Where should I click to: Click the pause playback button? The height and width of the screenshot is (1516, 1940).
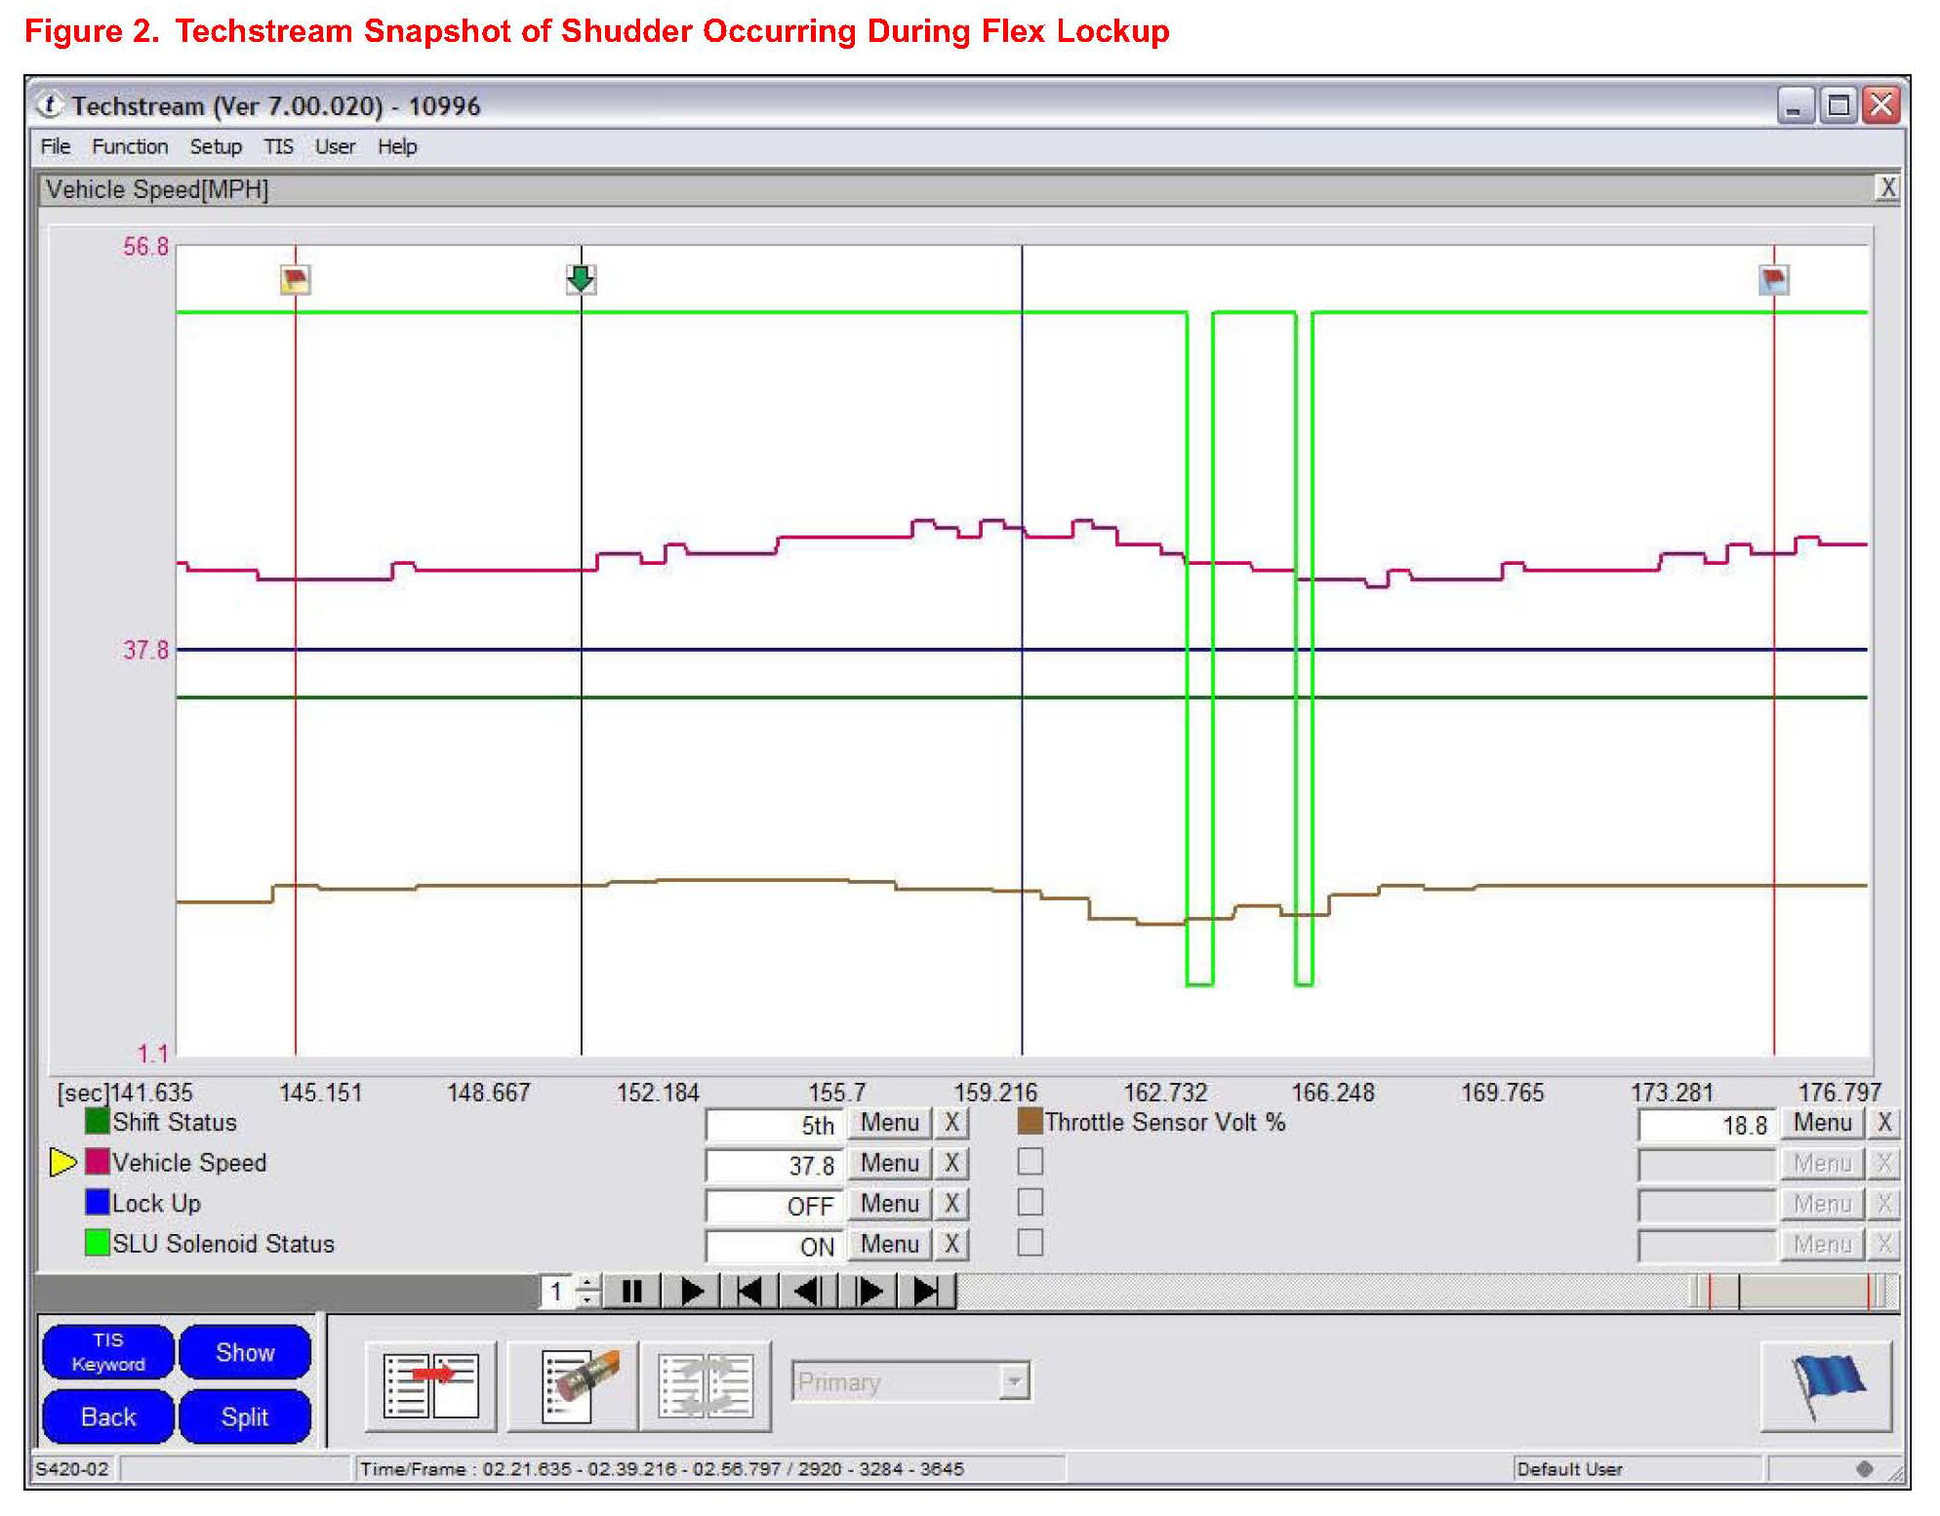(x=631, y=1292)
